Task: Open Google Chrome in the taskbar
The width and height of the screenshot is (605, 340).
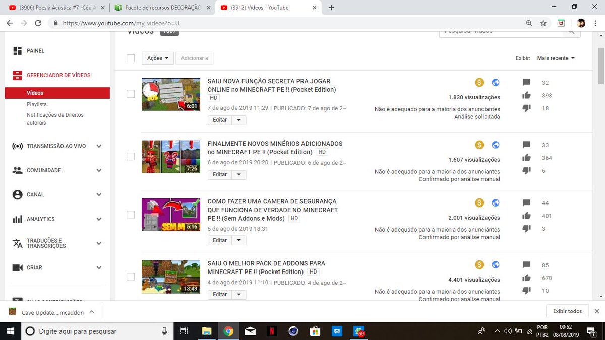Action: (228, 331)
